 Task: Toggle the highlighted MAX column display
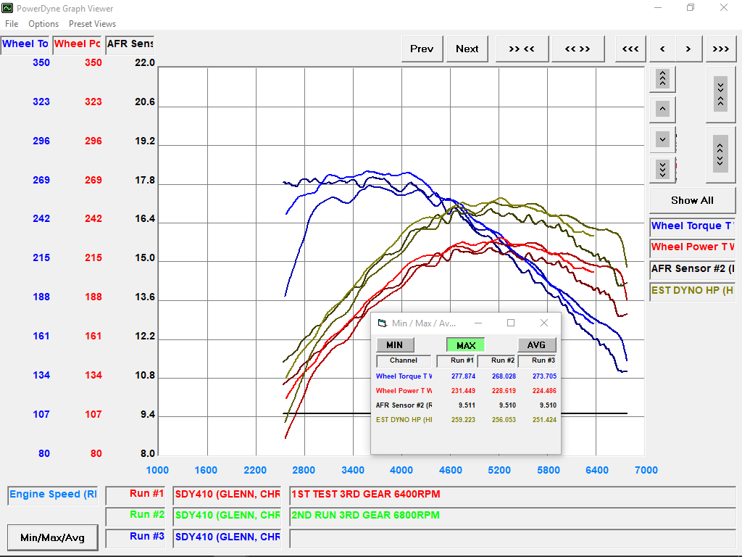click(x=464, y=344)
